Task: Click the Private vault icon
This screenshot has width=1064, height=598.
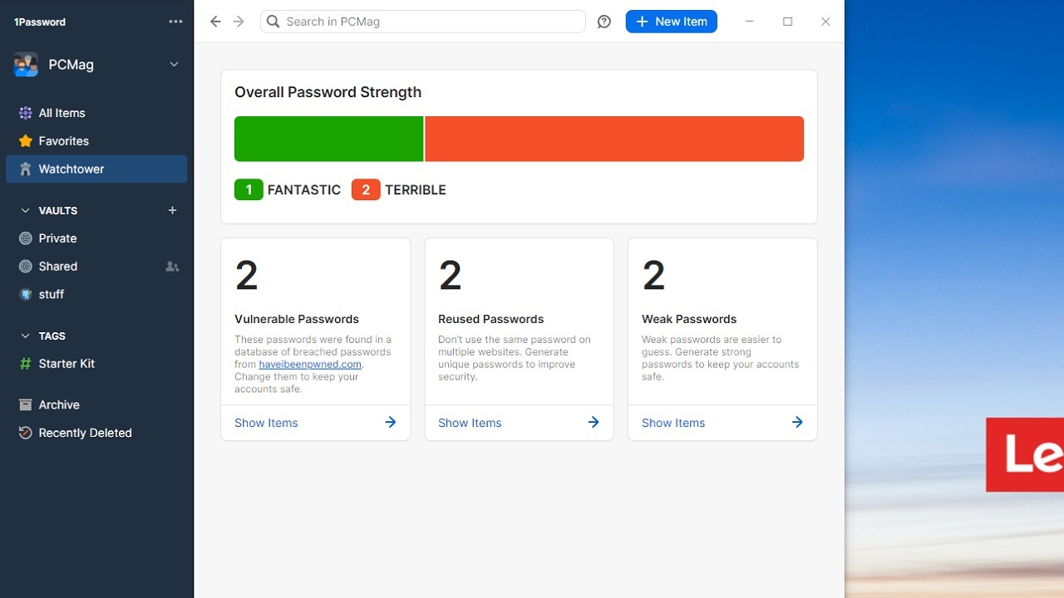Action: click(x=26, y=238)
